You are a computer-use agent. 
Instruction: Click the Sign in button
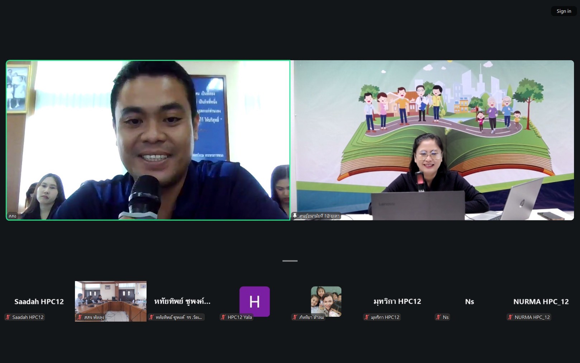[564, 11]
